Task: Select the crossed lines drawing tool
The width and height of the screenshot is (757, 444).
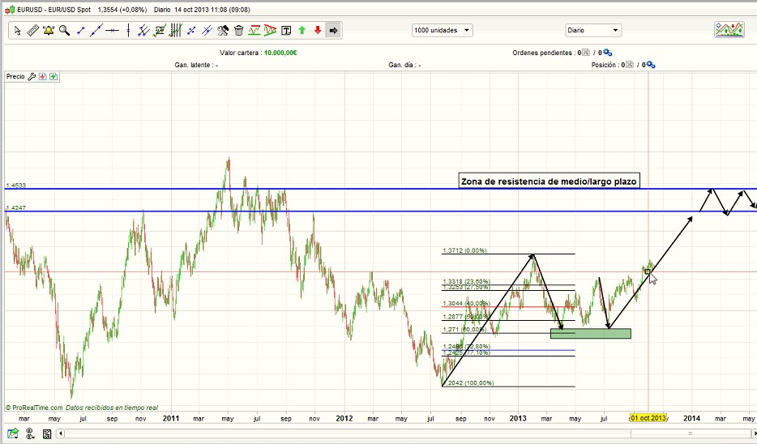Action: pyautogui.click(x=207, y=31)
